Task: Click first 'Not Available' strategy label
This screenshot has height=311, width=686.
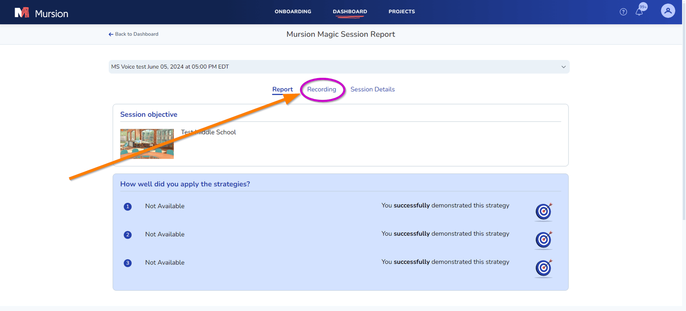Action: 165,206
